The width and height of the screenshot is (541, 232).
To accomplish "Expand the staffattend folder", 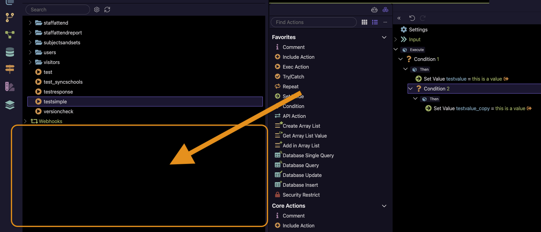I will [30, 23].
